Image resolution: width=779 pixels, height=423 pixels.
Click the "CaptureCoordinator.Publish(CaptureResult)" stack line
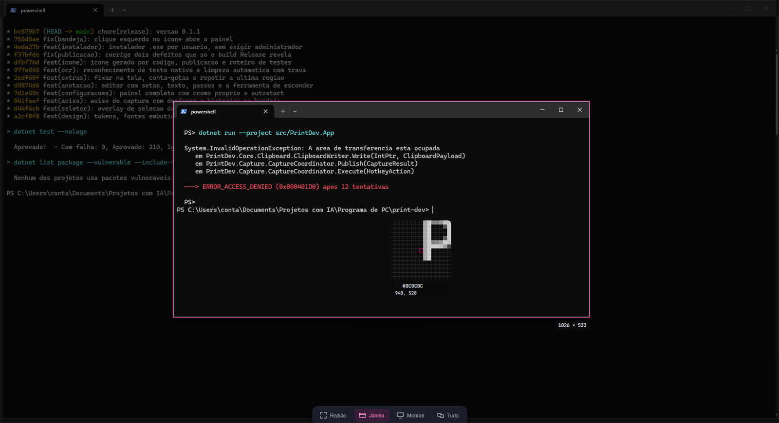(x=306, y=164)
